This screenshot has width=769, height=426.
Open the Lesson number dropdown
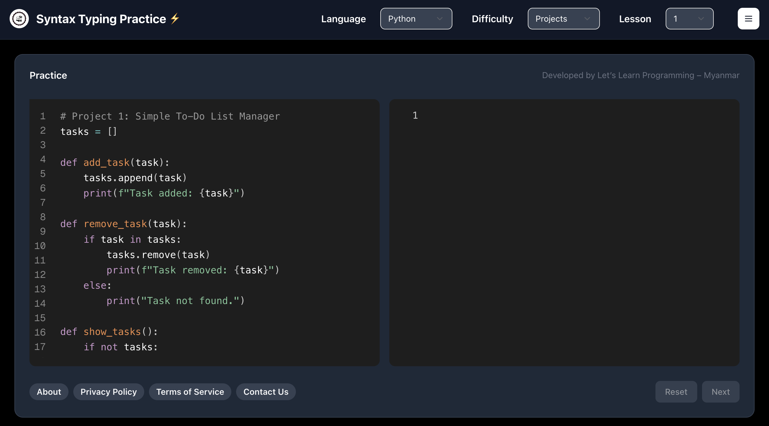689,19
